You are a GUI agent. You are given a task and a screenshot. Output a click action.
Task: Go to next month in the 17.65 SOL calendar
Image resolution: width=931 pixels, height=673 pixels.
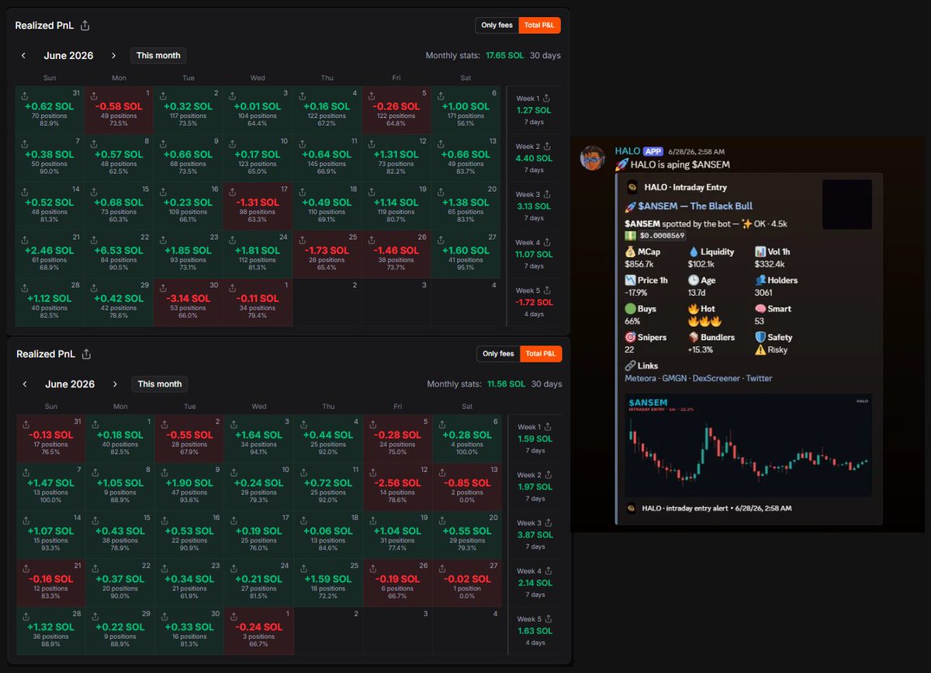tap(113, 56)
